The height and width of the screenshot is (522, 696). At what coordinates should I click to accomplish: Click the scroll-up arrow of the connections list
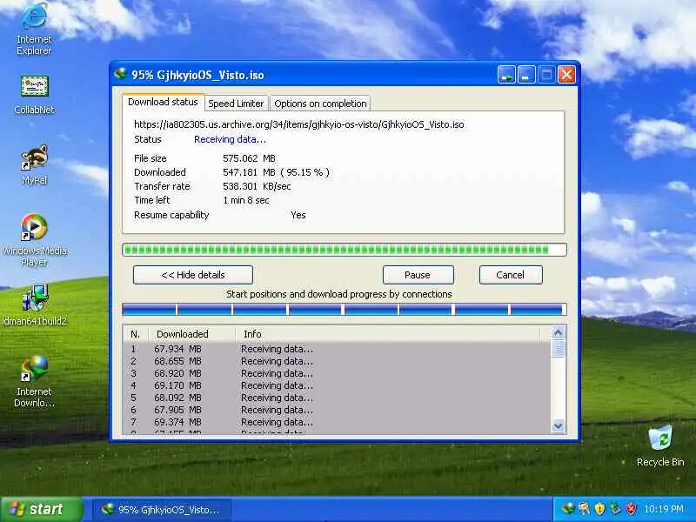(559, 332)
